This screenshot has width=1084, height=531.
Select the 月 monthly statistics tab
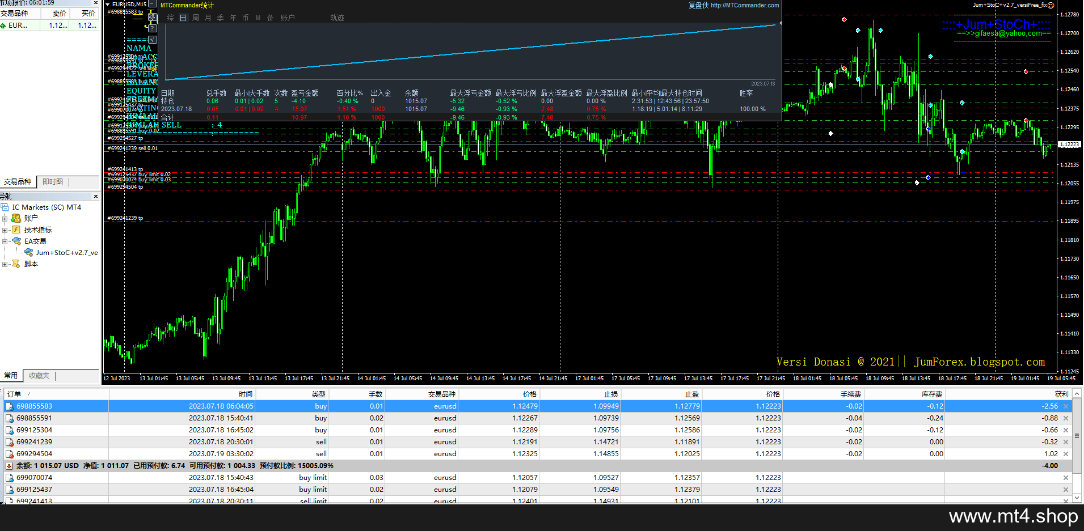[208, 18]
